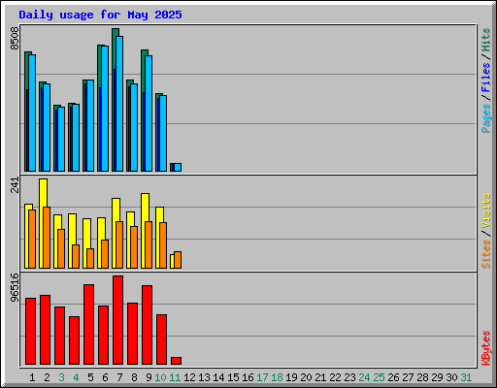The image size is (497, 388).
Task: Click the 96516 axis maximum label
Action: (x=15, y=287)
